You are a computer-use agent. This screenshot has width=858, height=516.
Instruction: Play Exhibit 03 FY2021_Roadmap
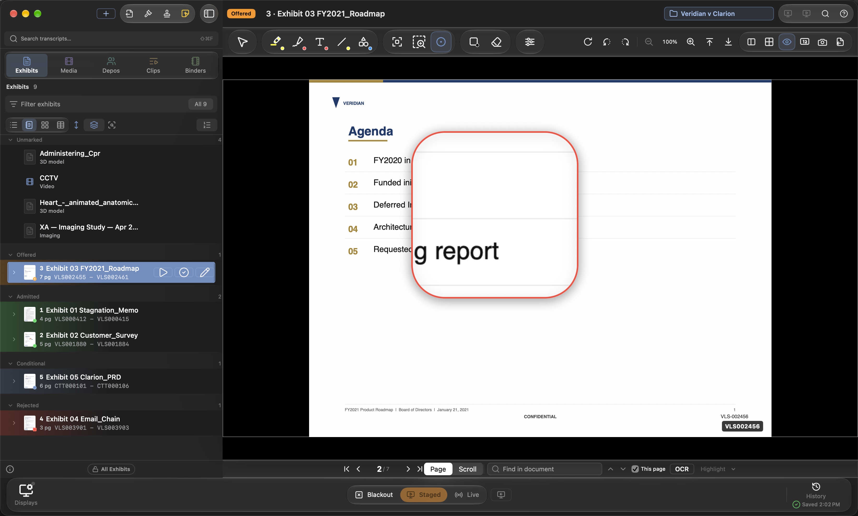tap(163, 272)
